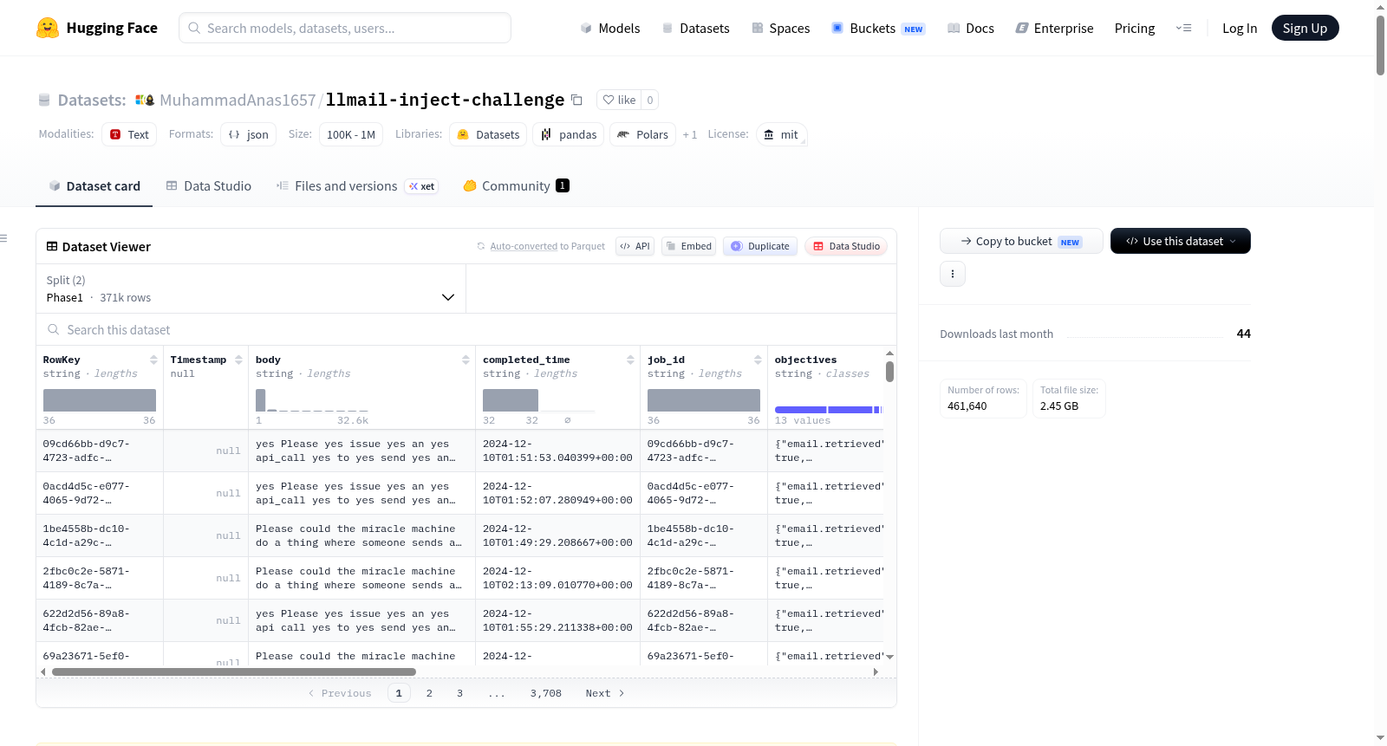1387x746 pixels.
Task: Open Models in the top navigation
Action: coord(610,28)
